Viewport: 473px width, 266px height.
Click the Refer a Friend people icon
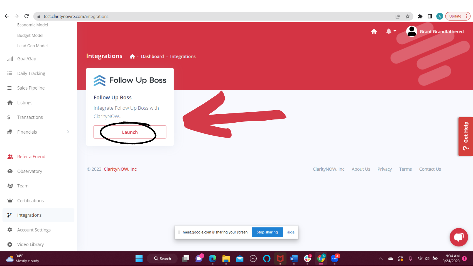(10, 157)
